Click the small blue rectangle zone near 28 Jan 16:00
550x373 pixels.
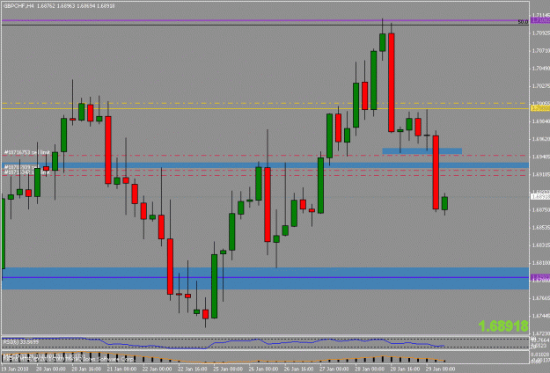pos(422,151)
